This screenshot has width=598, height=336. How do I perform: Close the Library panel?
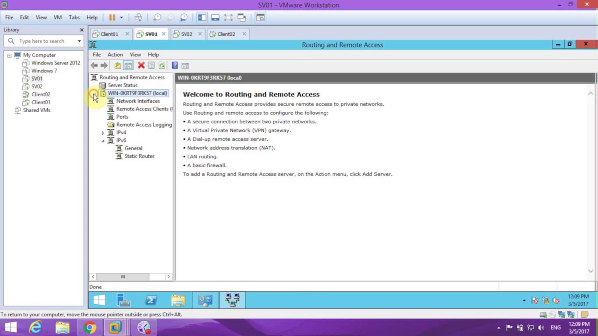(x=82, y=30)
